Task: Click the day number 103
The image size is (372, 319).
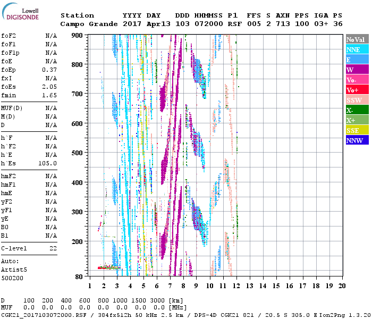Action: [182, 24]
